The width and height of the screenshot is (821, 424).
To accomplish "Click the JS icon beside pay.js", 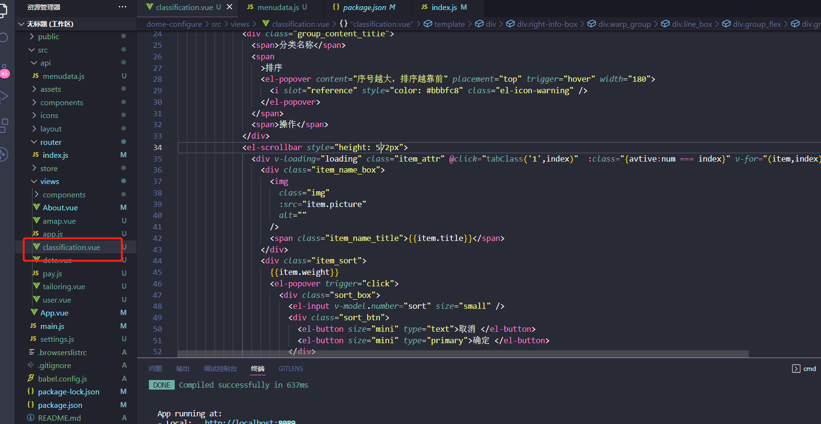I will [35, 273].
